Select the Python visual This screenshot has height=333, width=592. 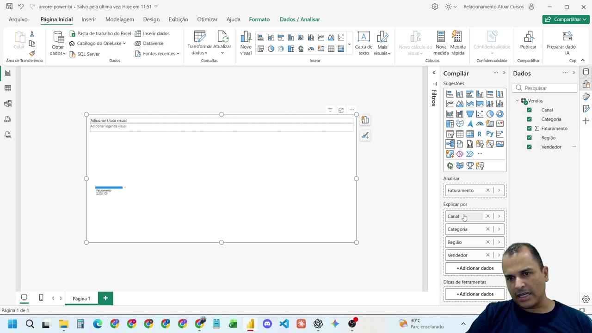coord(490,134)
